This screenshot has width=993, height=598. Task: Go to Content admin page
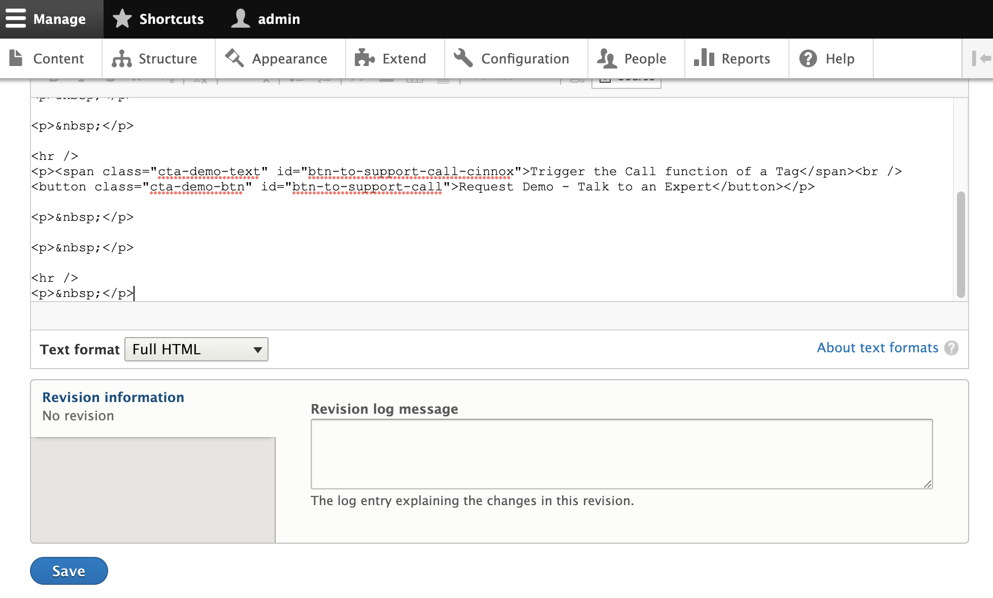click(x=48, y=58)
